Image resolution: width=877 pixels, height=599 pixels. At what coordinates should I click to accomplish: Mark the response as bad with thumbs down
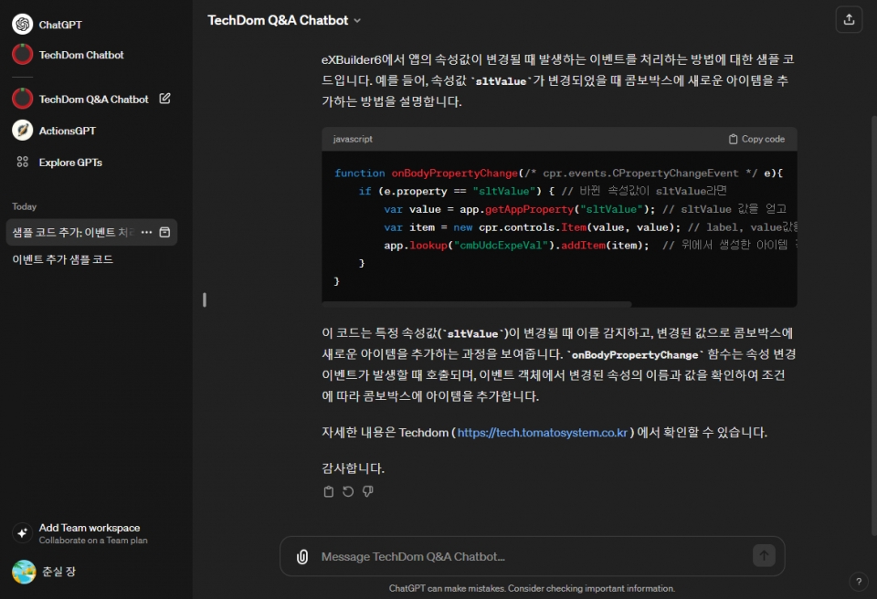(x=368, y=492)
